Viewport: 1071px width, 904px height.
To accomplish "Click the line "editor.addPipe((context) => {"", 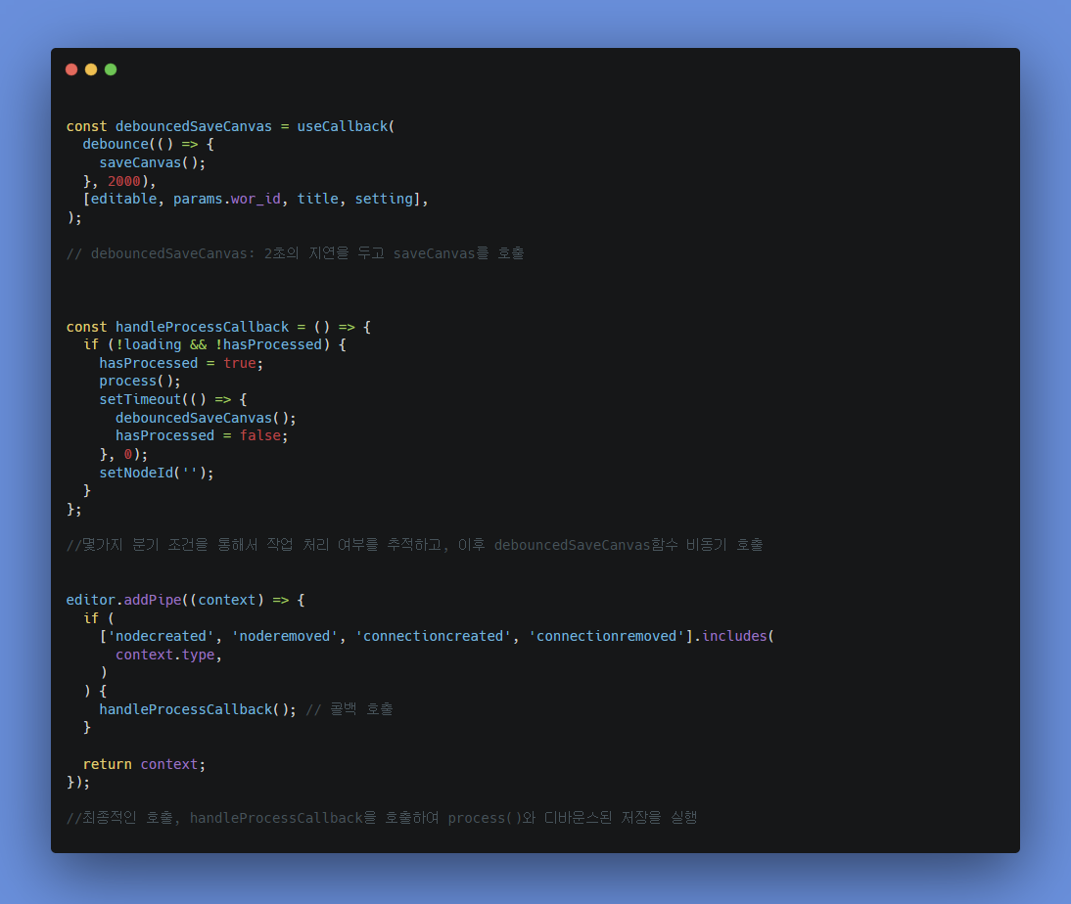I will [185, 600].
